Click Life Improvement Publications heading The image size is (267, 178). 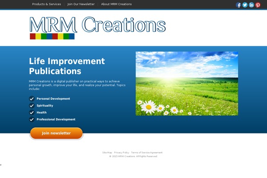coord(67,66)
